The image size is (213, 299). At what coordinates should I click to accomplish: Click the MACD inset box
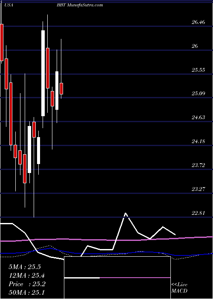click(x=117, y=278)
